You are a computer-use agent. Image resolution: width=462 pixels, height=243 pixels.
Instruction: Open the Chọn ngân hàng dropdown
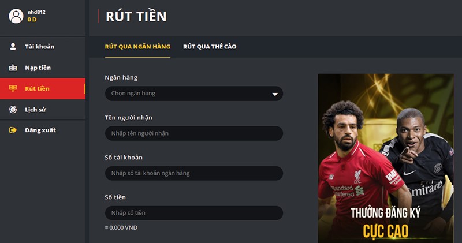194,94
